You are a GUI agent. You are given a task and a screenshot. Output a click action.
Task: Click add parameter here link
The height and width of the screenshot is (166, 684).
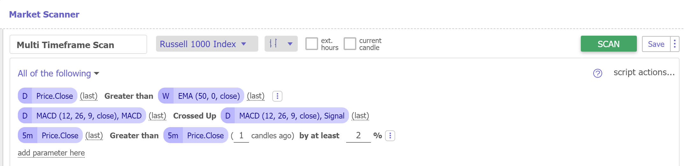(51, 153)
